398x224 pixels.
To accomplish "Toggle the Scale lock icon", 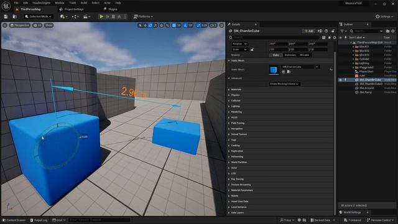I will click(252, 50).
